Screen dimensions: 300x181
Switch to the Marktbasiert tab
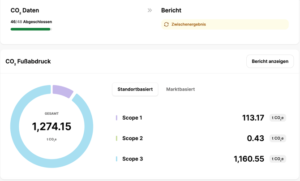180,89
